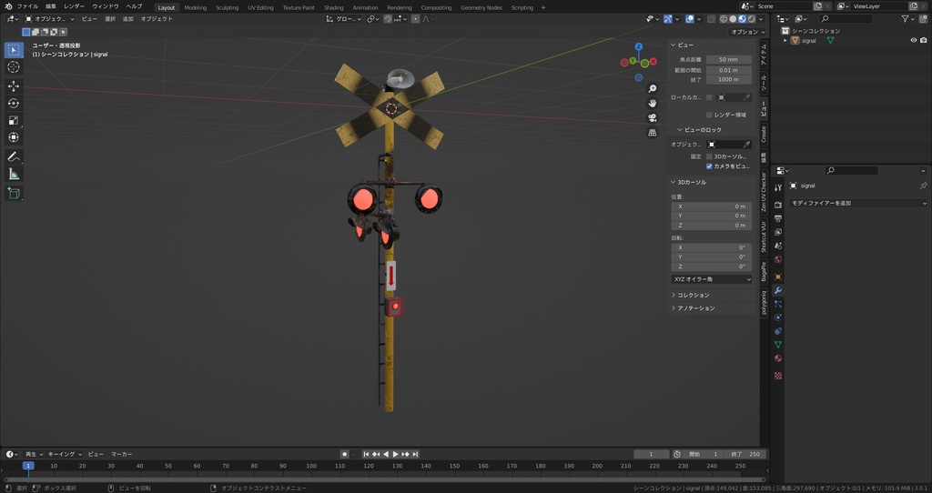Image resolution: width=932 pixels, height=493 pixels.
Task: Select the Move tool in the left toolbar
Action: tap(14, 86)
